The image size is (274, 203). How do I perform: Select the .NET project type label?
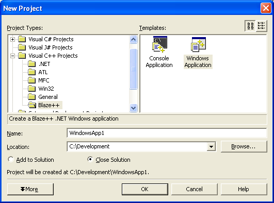pyautogui.click(x=44, y=64)
